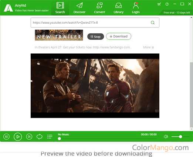This screenshot has height=157, width=193.
Task: Adjust the volume slider handle
Action: [180, 137]
